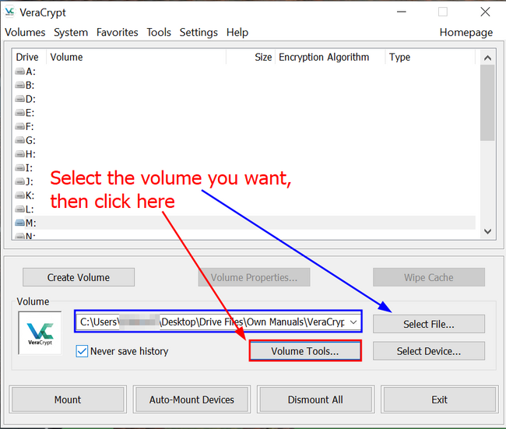This screenshot has width=506, height=429.
Task: Click Select File... button
Action: tap(429, 324)
